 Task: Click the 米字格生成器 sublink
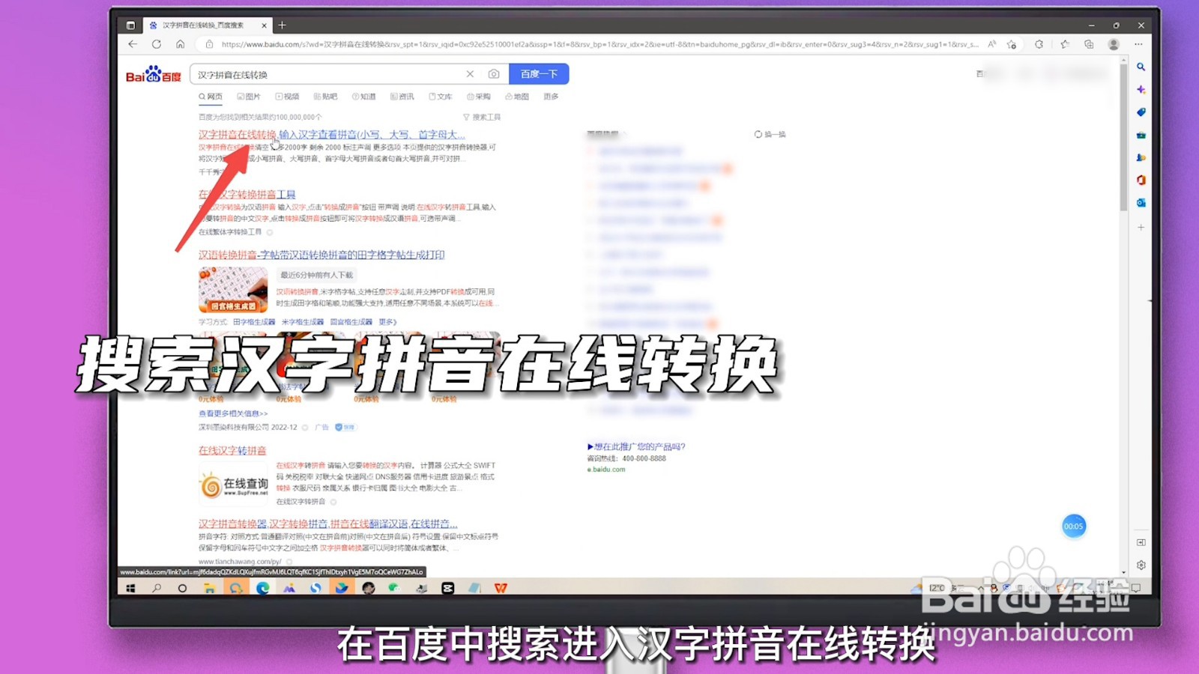(x=303, y=322)
